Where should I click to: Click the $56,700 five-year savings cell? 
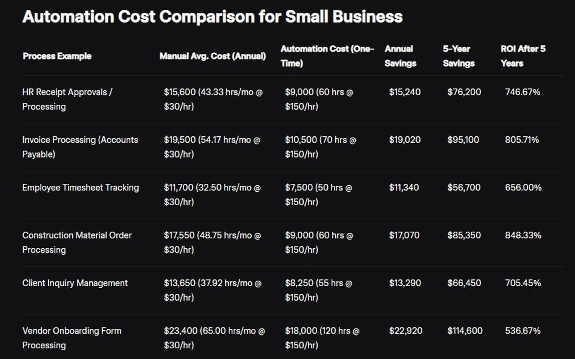pos(464,188)
